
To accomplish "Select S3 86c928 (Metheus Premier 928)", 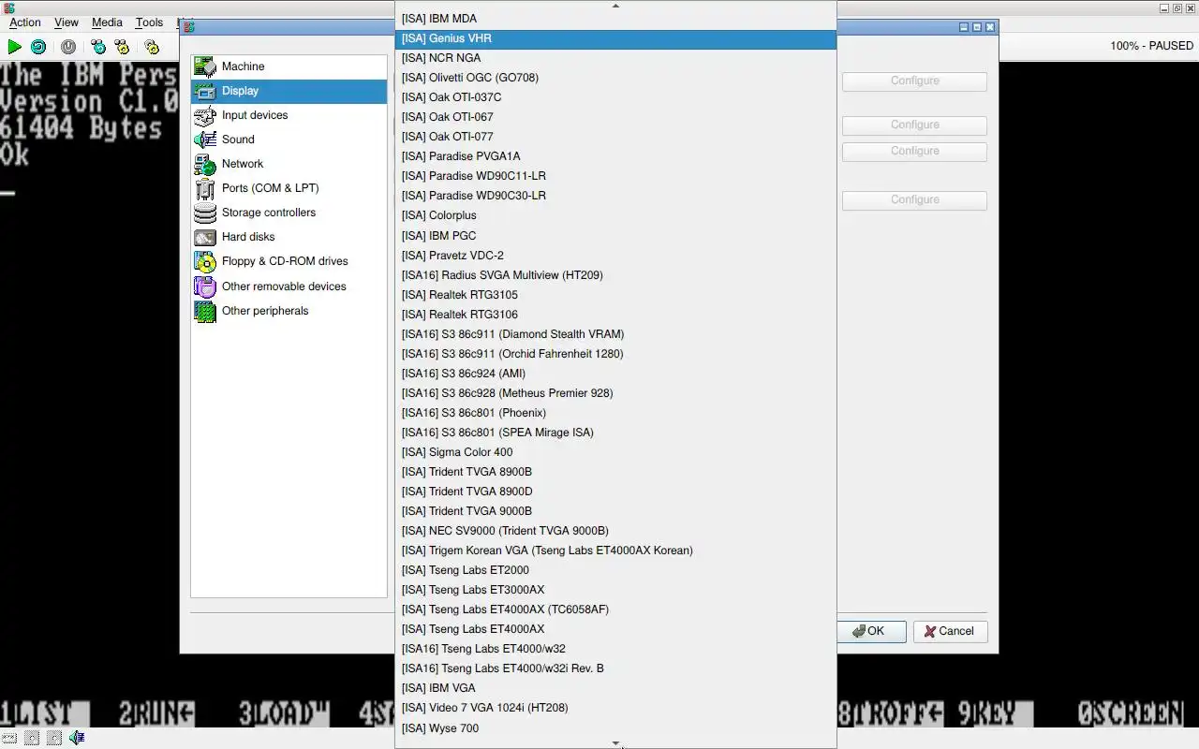I will tap(615, 393).
